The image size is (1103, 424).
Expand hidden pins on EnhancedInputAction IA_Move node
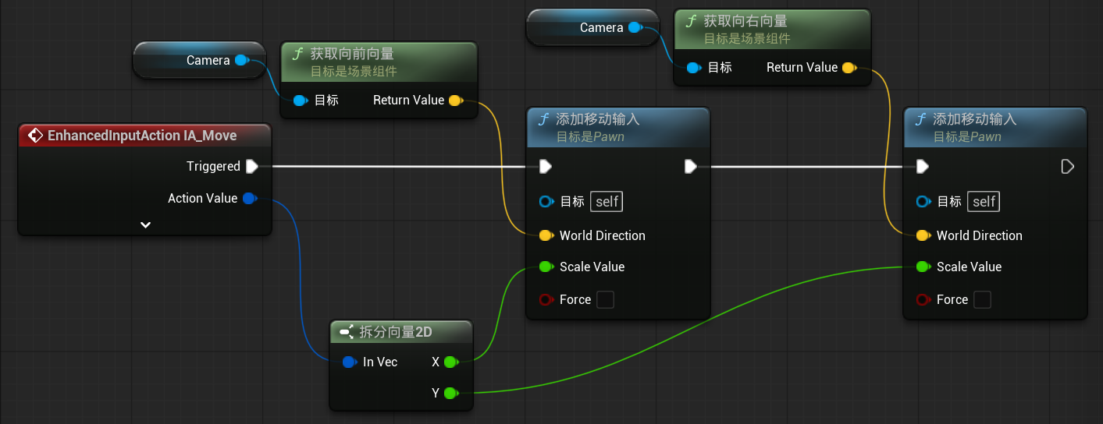(x=145, y=224)
